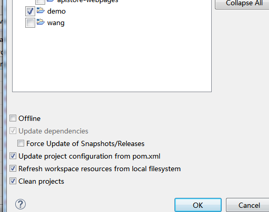This screenshot has height=212, width=269.
Task: Collapse the tree with Collapse All
Action: 244,3
